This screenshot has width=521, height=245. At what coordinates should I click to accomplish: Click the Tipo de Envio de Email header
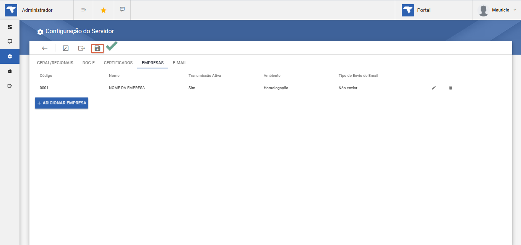point(358,75)
